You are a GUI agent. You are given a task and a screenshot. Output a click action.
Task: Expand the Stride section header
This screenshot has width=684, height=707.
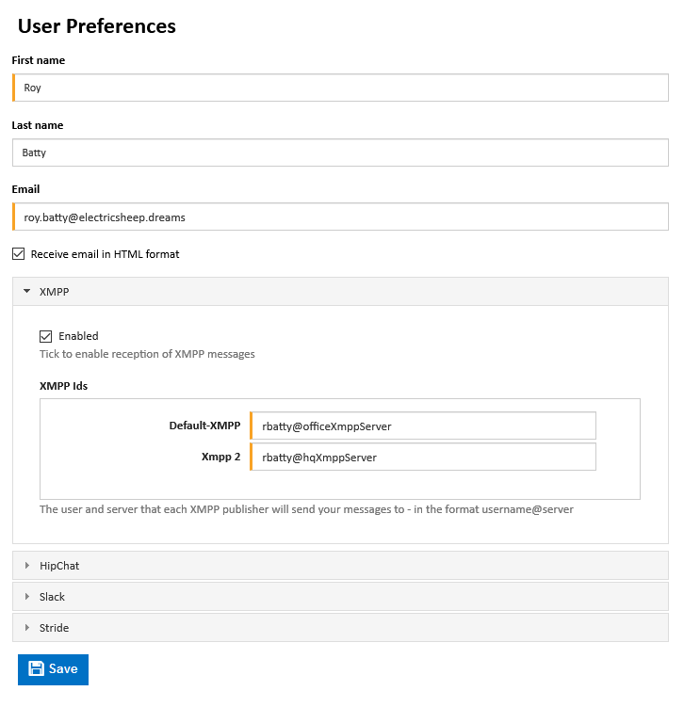pyautogui.click(x=341, y=628)
